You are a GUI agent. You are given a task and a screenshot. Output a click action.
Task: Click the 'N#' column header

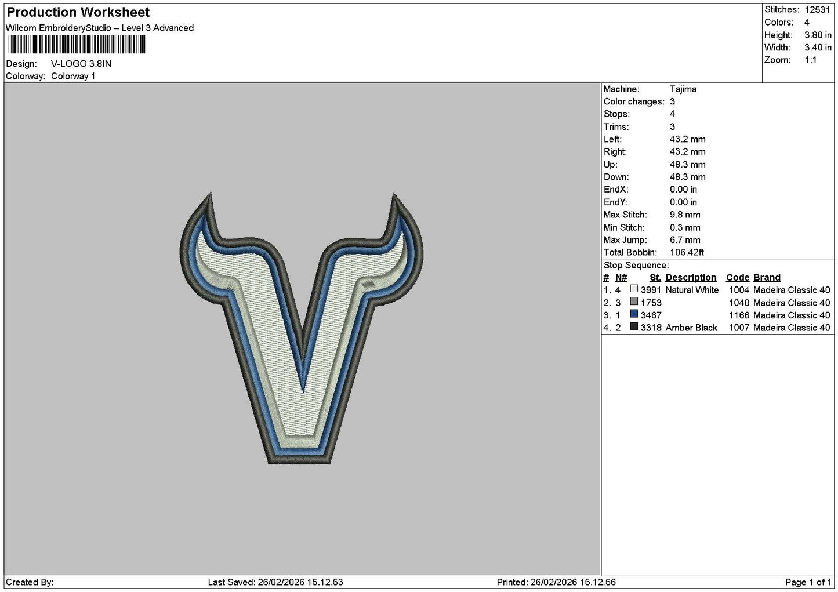click(x=621, y=278)
